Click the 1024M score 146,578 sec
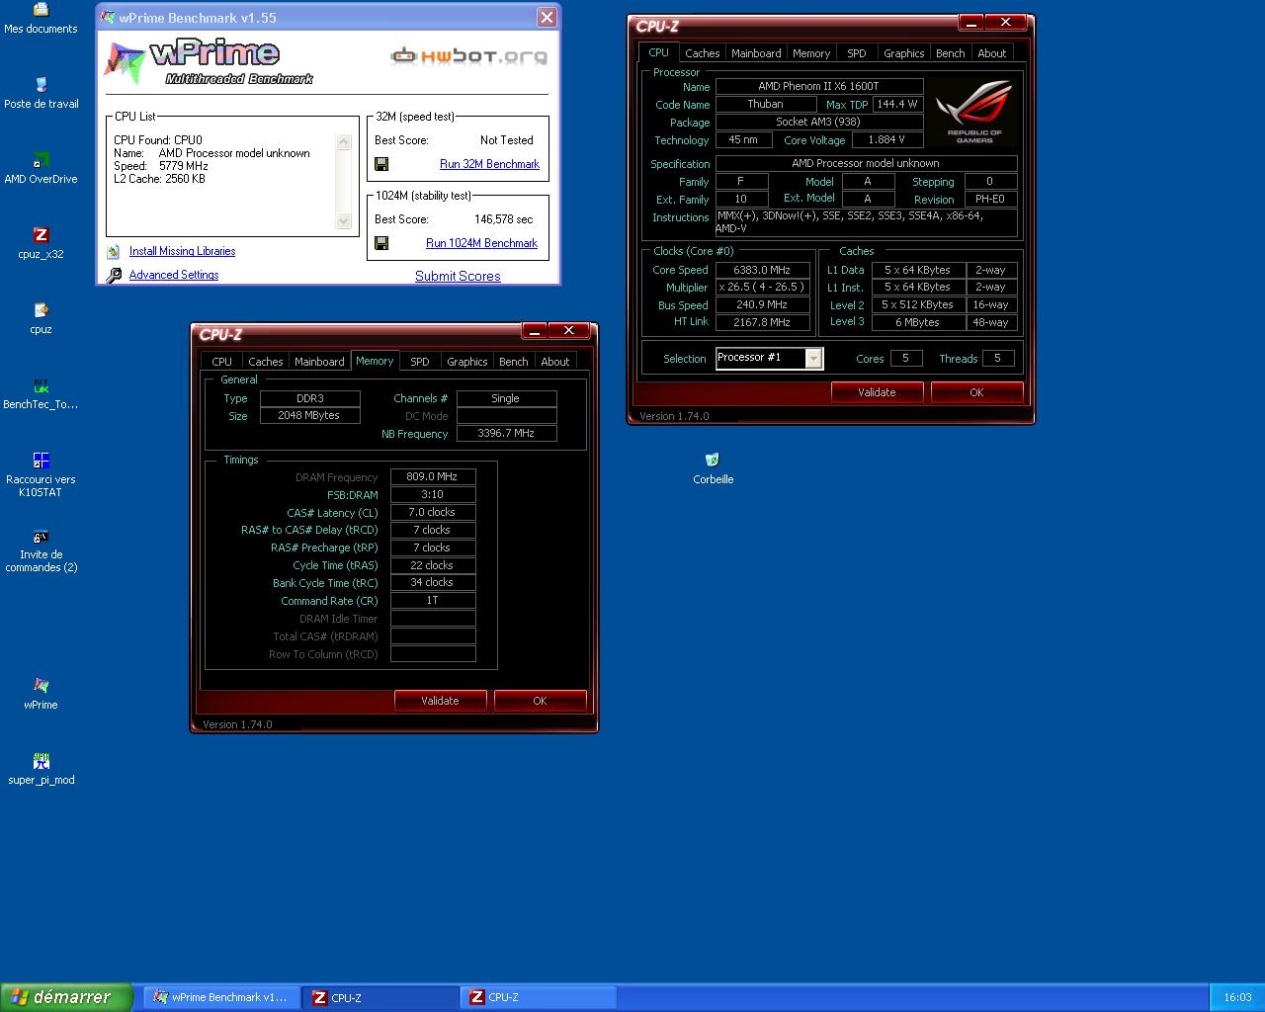Viewport: 1265px width, 1012px height. click(x=503, y=219)
